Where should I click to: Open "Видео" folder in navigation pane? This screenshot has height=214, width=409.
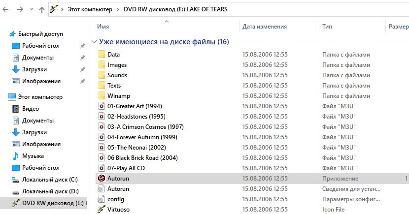31,109
